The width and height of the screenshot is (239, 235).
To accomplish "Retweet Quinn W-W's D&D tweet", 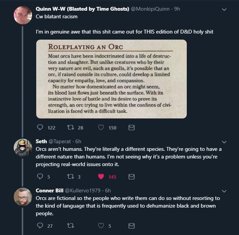I will pyautogui.click(x=70, y=128).
